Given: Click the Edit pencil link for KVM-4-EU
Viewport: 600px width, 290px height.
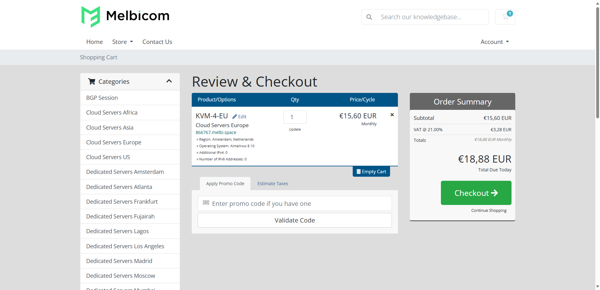Looking at the screenshot, I should tap(239, 116).
